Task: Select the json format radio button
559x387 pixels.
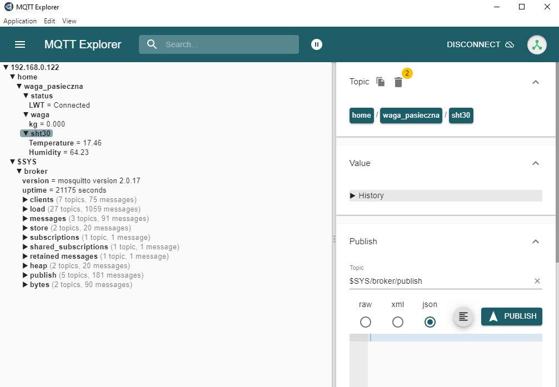Action: point(430,322)
